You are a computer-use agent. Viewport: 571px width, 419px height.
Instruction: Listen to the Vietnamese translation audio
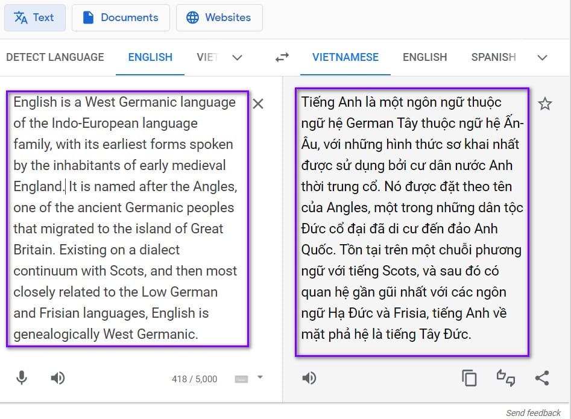(x=309, y=378)
